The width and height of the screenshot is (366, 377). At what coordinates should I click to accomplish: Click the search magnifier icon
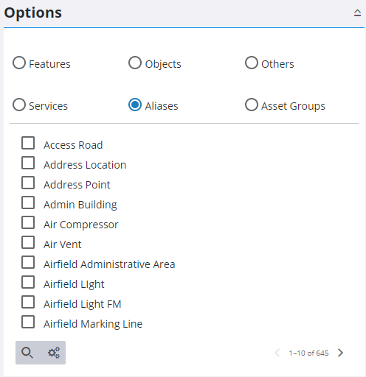click(27, 353)
